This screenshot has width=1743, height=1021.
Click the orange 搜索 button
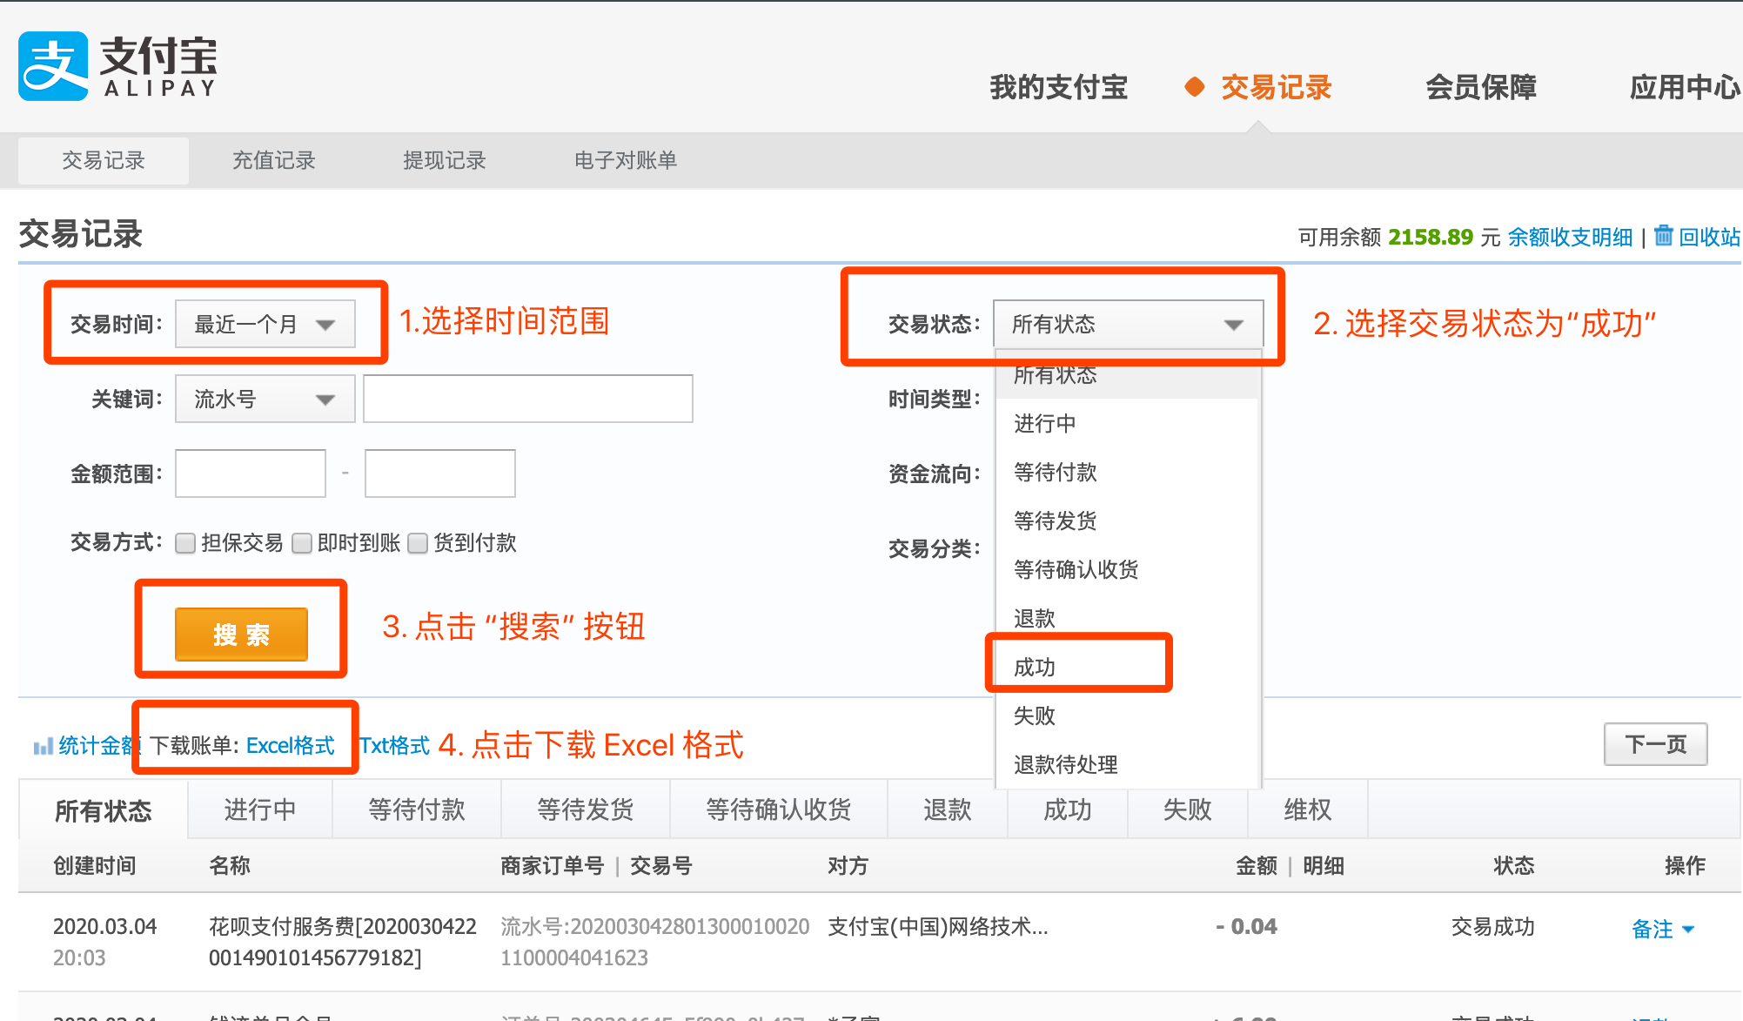point(241,634)
